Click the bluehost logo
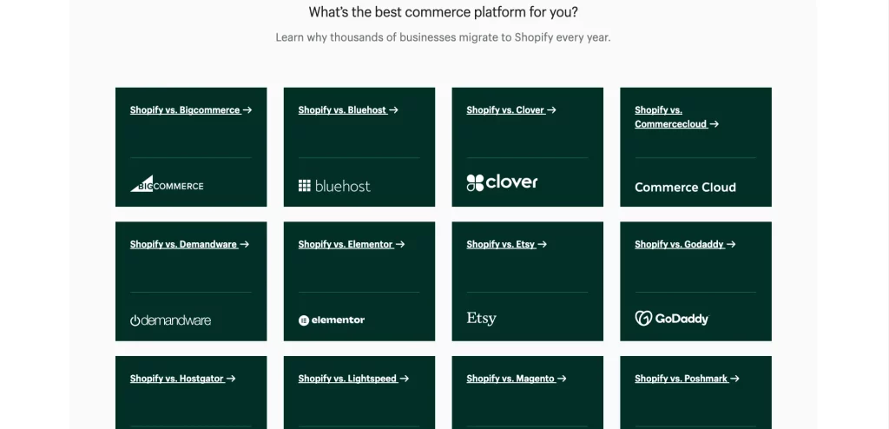 click(334, 186)
